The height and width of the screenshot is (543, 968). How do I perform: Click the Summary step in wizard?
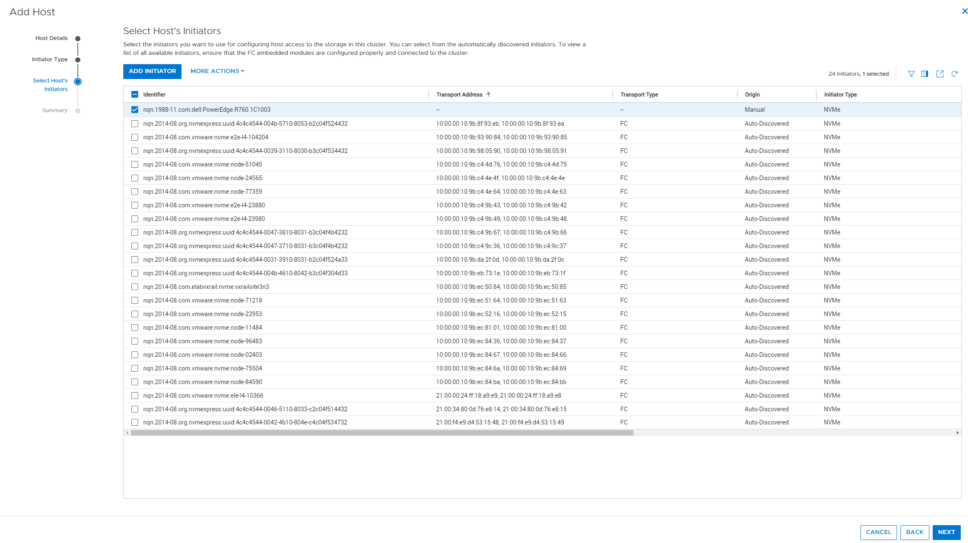[54, 110]
